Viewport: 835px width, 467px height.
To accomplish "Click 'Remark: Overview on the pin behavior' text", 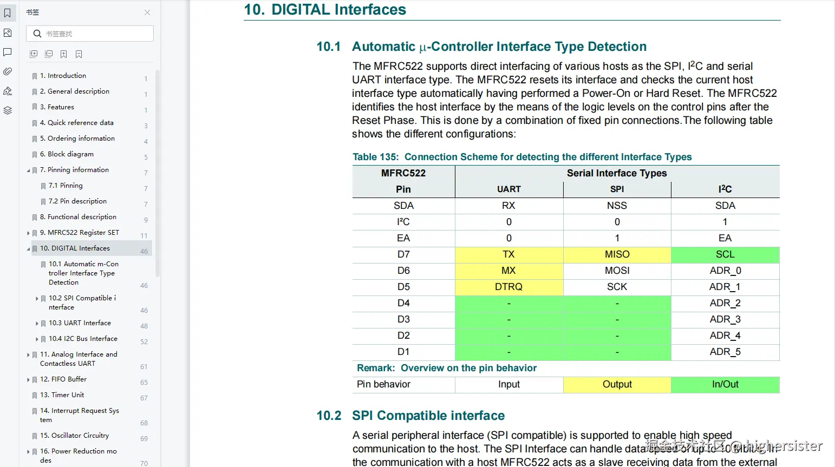I will tap(447, 368).
